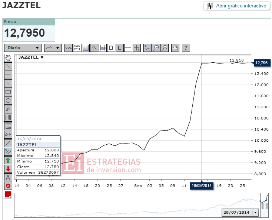Expand the JAZZTEL series dropdown arrow

tap(42, 58)
